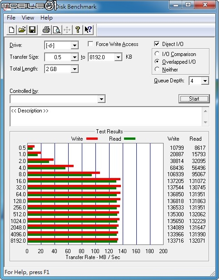Click the Transfer Rate - MB / Sec axis label
Screen dimensions: 219x280
coord(93,257)
